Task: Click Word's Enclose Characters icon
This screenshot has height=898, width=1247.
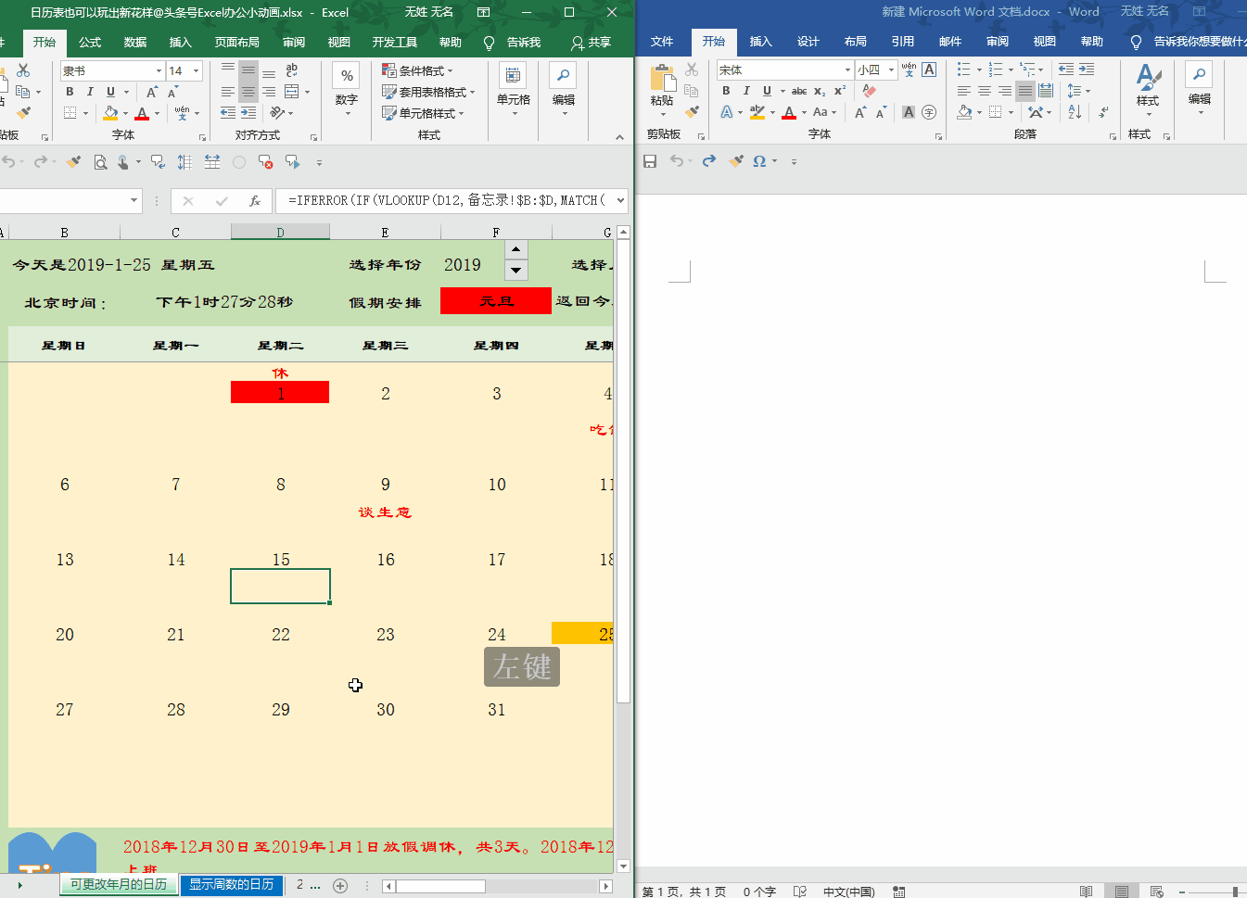Action: click(929, 112)
